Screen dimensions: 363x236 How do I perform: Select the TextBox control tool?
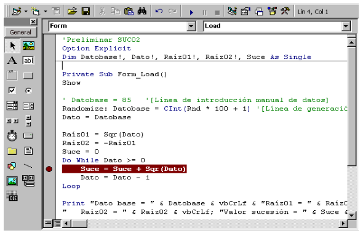(x=28, y=61)
